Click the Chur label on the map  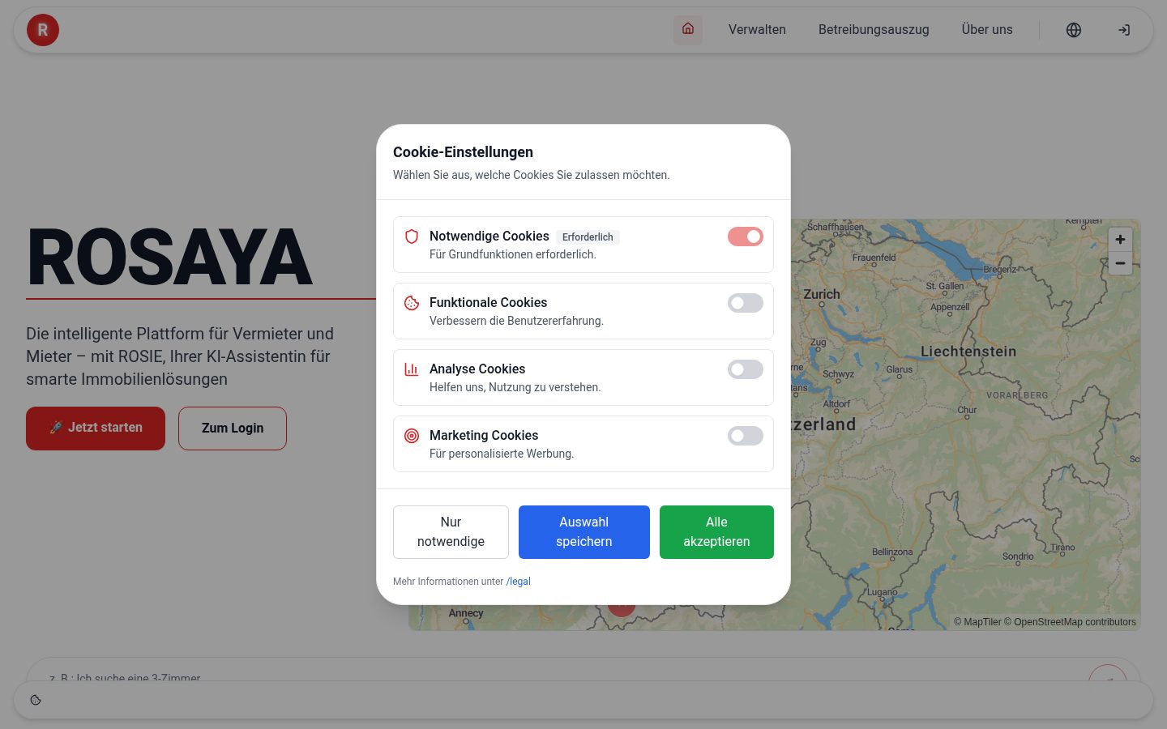tap(967, 410)
